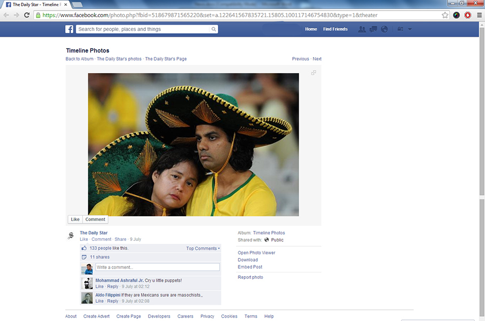485x321 pixels.
Task: Go Back to Album
Action: click(80, 59)
